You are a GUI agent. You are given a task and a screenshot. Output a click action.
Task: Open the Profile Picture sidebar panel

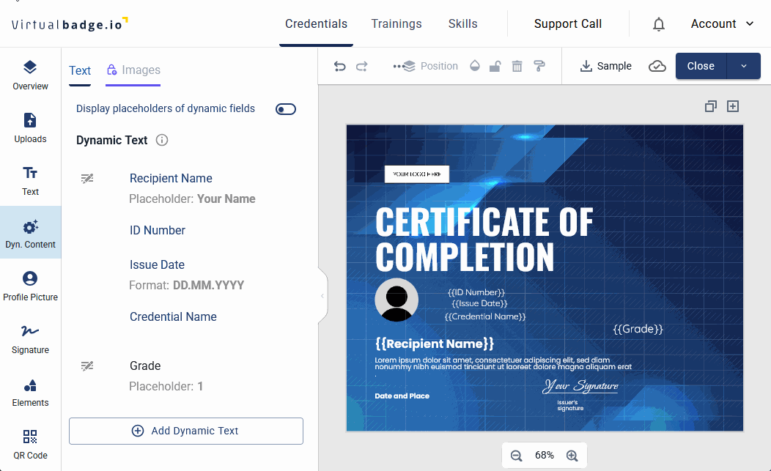tap(31, 286)
